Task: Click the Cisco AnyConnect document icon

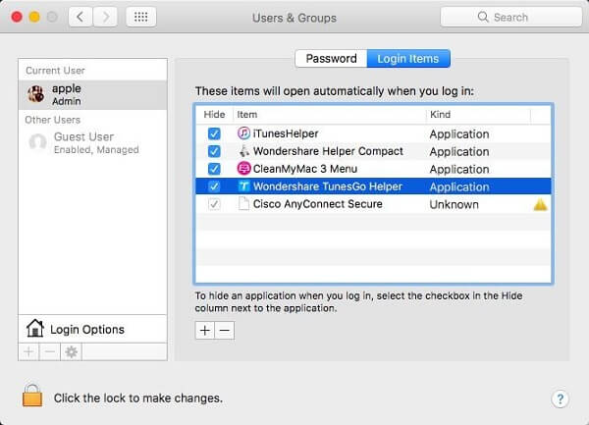Action: coord(244,204)
